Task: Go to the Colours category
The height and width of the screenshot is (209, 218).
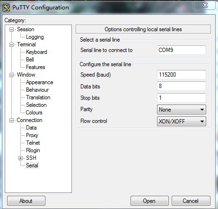Action: tap(34, 113)
